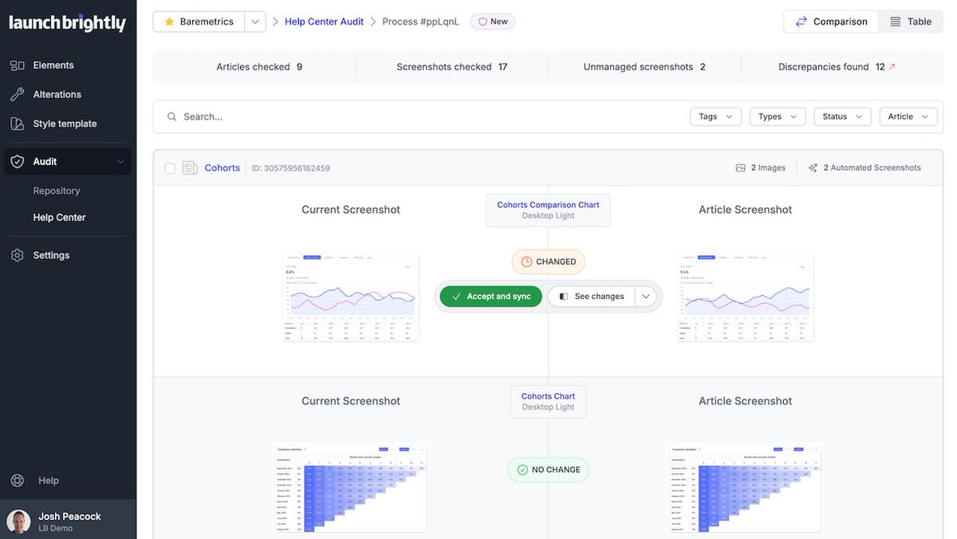Click See changes button

pos(592,297)
